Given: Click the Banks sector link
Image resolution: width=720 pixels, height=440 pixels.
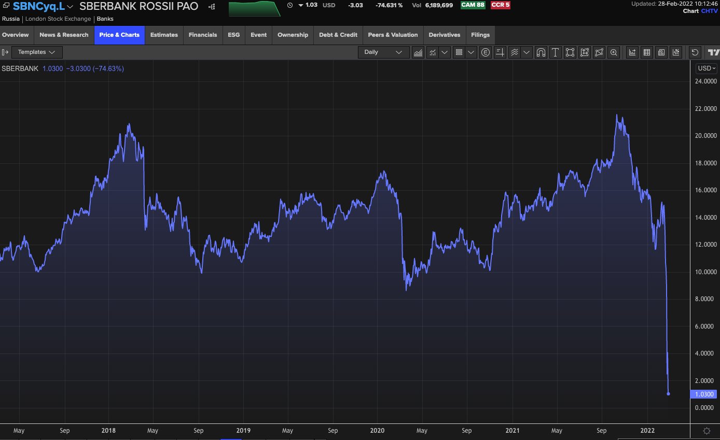Looking at the screenshot, I should coord(105,19).
